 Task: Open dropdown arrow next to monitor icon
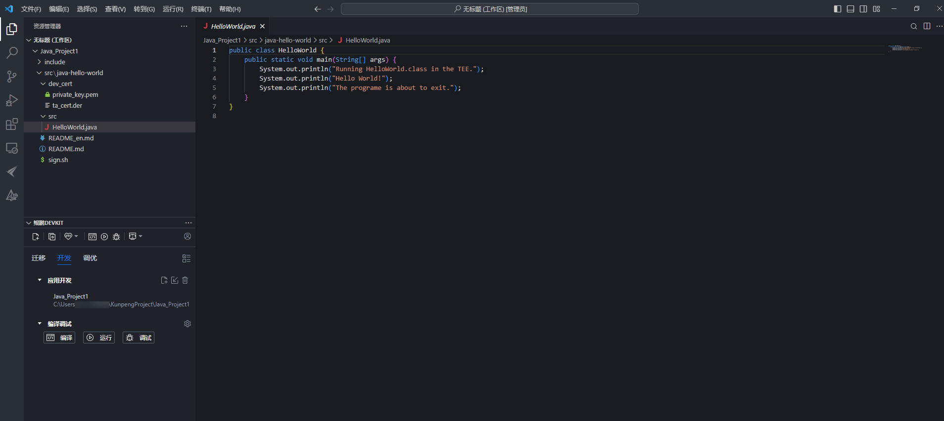(141, 236)
